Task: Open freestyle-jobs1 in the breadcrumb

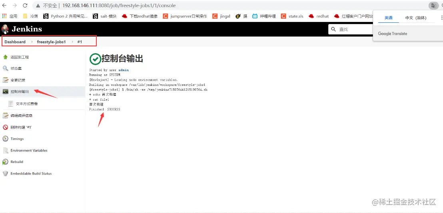Action: click(x=51, y=42)
